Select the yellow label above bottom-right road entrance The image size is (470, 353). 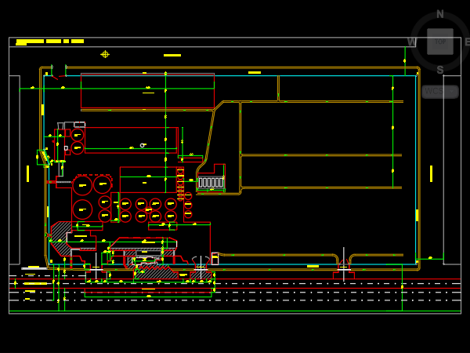point(313,266)
